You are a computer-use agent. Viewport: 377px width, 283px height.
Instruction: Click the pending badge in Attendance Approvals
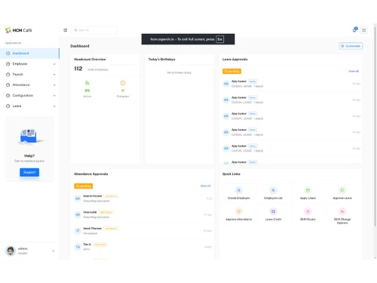(84, 186)
